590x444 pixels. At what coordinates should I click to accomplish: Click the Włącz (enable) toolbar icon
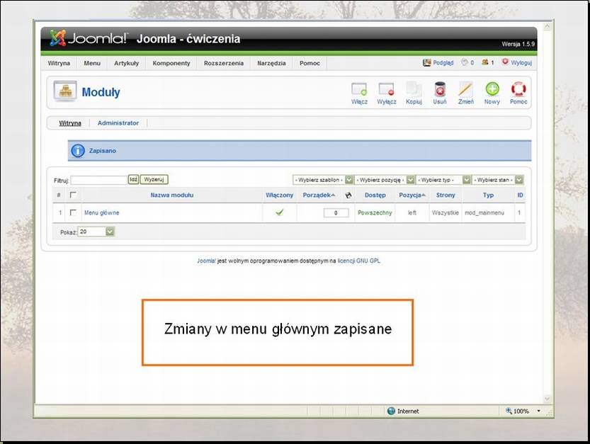click(359, 90)
